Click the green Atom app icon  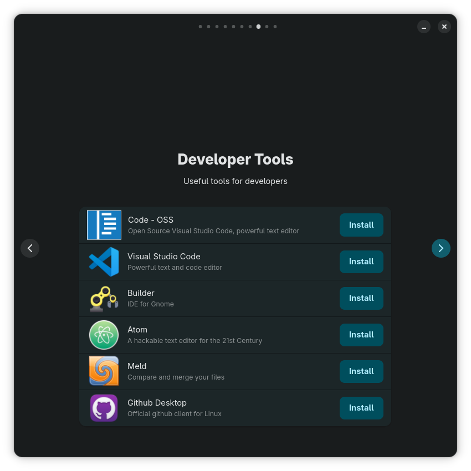(x=104, y=335)
